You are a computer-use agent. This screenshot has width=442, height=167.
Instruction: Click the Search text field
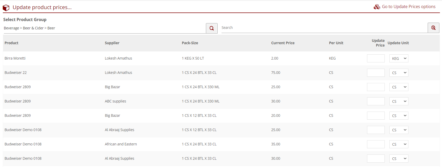pos(324,28)
